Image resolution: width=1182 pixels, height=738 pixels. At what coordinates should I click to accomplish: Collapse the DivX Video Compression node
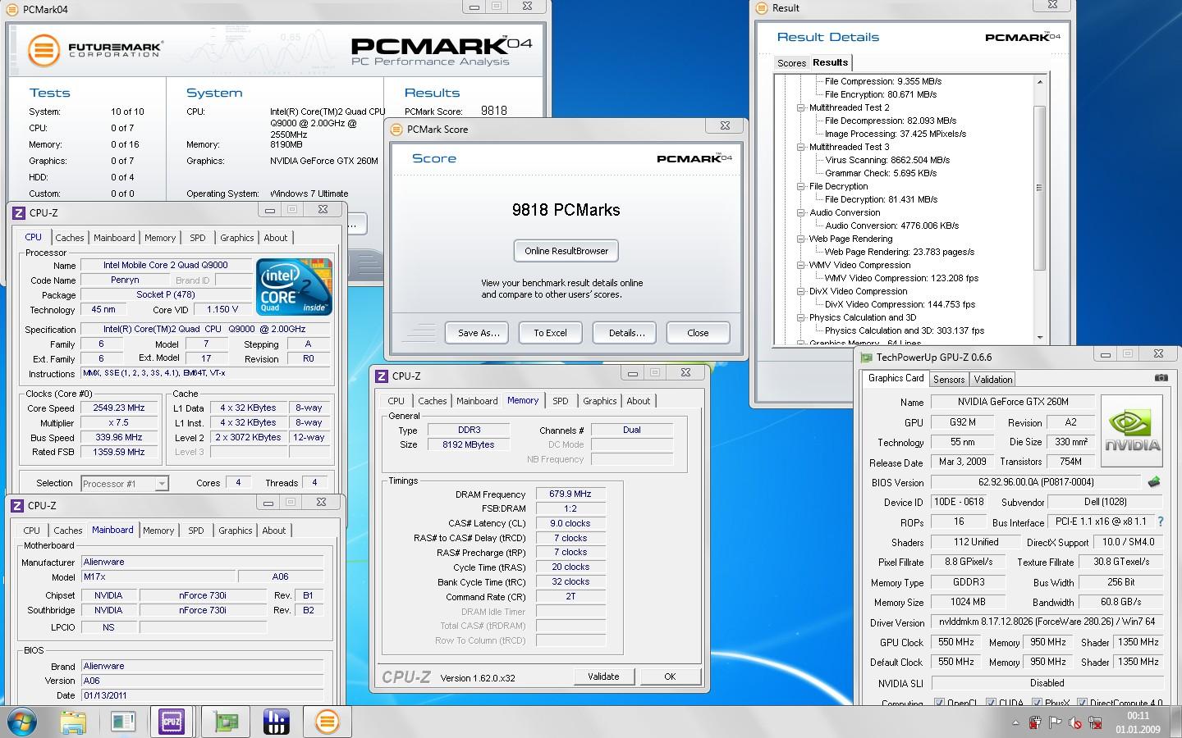pos(800,291)
